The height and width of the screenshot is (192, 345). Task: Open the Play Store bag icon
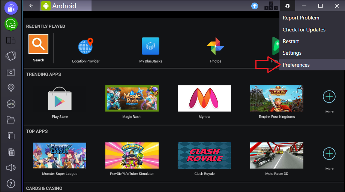coord(60,98)
